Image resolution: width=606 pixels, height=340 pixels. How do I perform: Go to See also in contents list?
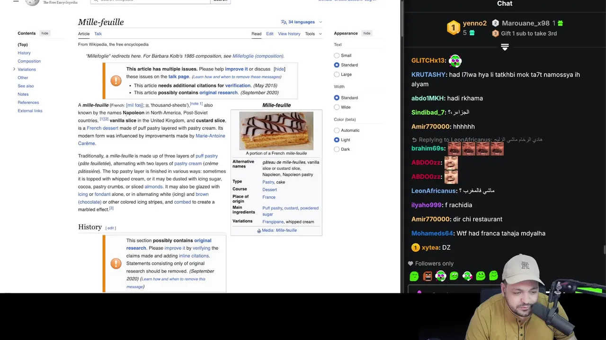coord(26,86)
